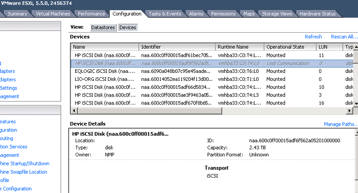Click runtime name vmhba33:C0:T4:L3
The height and width of the screenshot is (193, 358).
pos(239,95)
